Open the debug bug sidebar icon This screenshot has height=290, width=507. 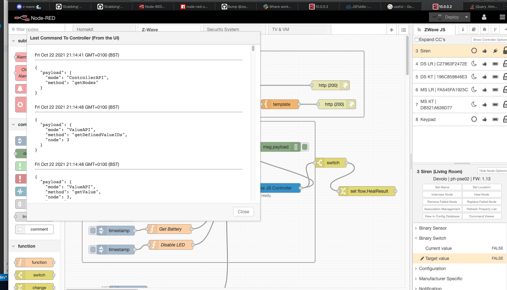484,29
